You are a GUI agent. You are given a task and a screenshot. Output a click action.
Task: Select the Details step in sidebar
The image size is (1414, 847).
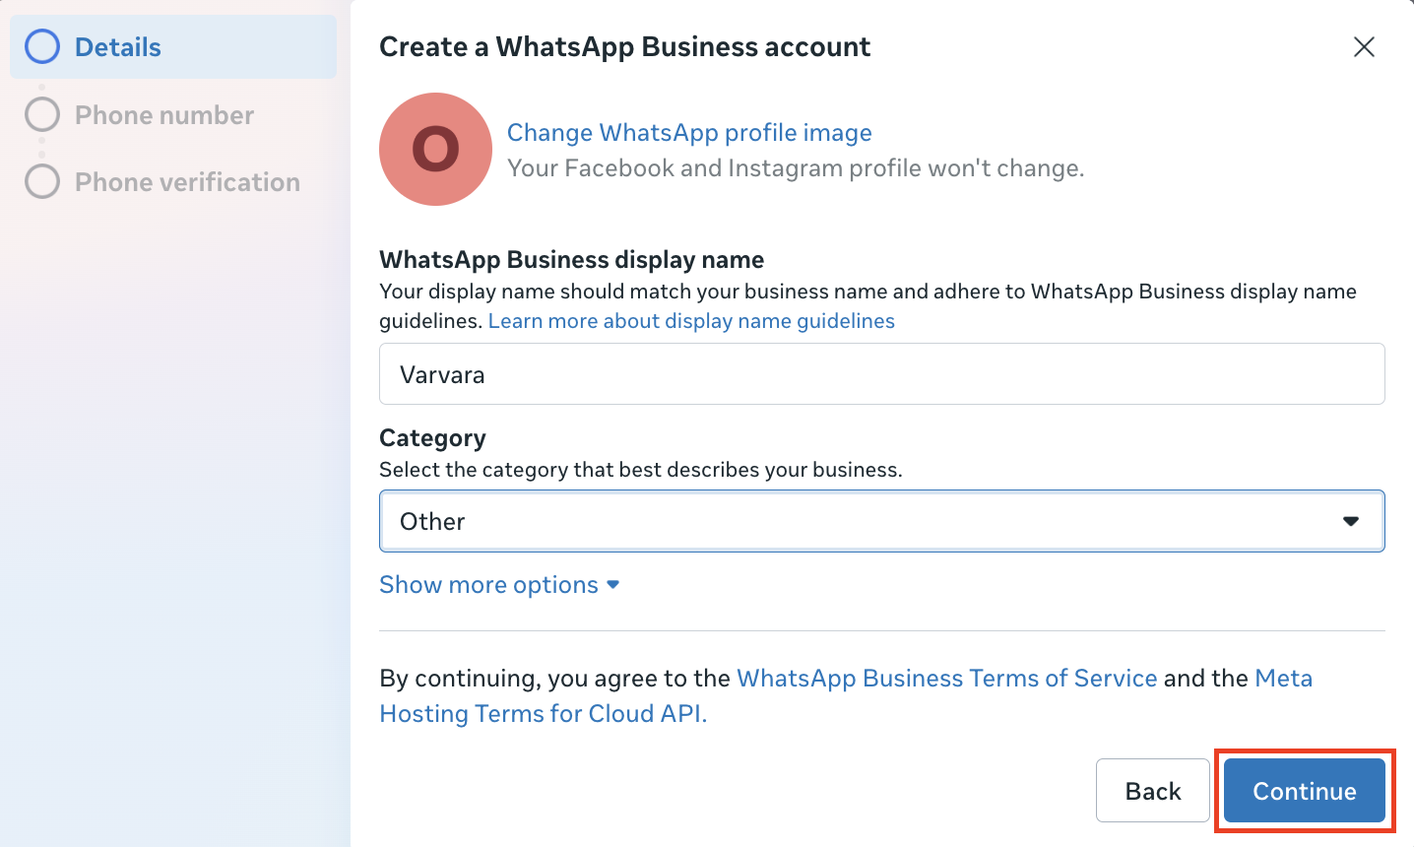click(x=118, y=47)
